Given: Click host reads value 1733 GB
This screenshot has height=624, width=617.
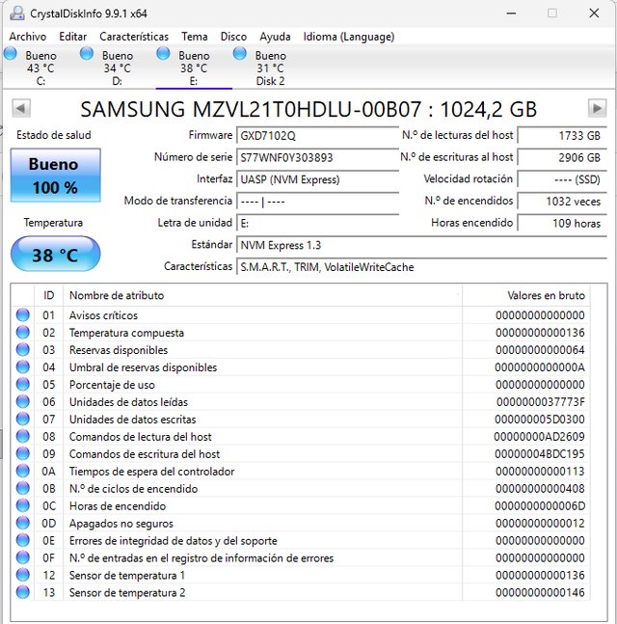Looking at the screenshot, I should click(562, 136).
